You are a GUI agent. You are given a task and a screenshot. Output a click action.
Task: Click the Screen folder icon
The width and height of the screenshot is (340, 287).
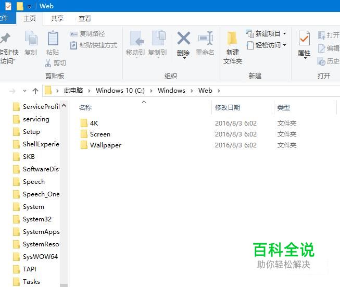[x=84, y=134]
